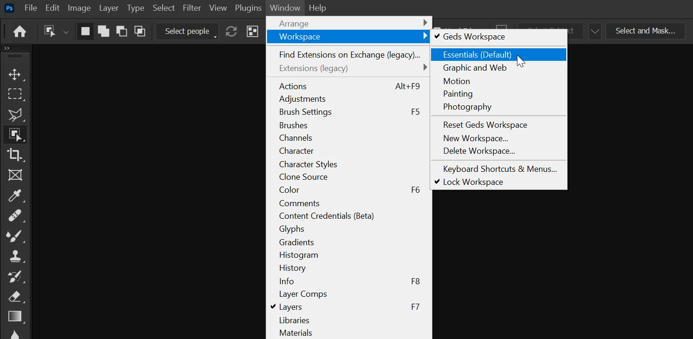
Task: Click Delete Workspace...
Action: point(498,151)
